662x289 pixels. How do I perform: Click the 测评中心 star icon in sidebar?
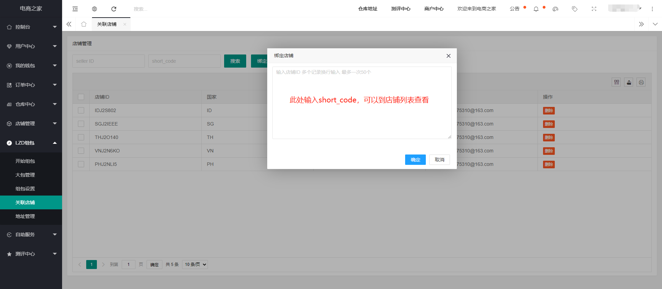9,254
